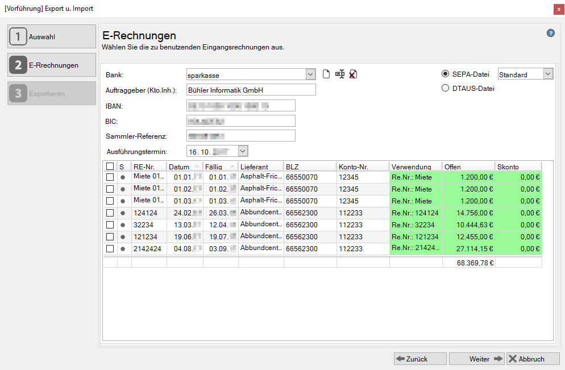Click the blue help icon

tap(551, 33)
